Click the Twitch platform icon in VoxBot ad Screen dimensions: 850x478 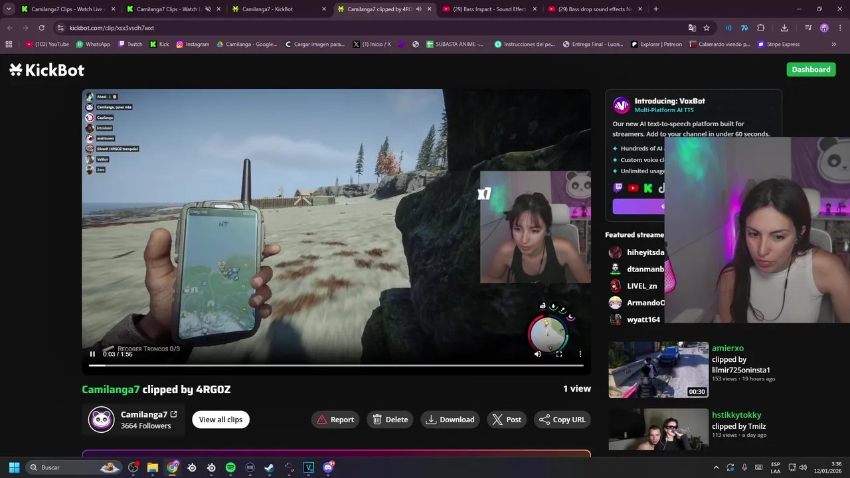618,189
